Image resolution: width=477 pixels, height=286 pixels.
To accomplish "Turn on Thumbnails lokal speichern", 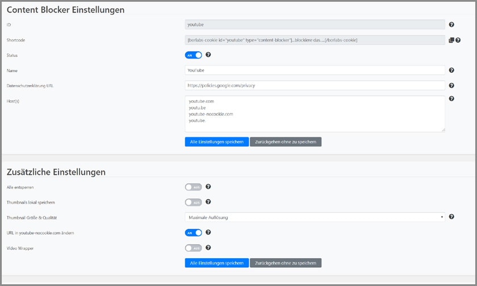I will (193, 202).
